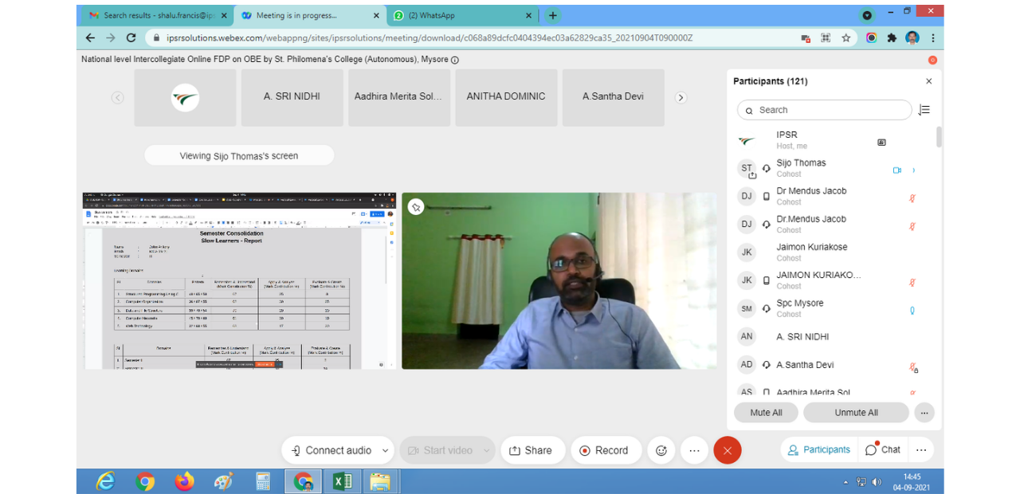Screen dimensions: 1020x494
Task: Bookmark this page with the star icon
Action: [846, 37]
